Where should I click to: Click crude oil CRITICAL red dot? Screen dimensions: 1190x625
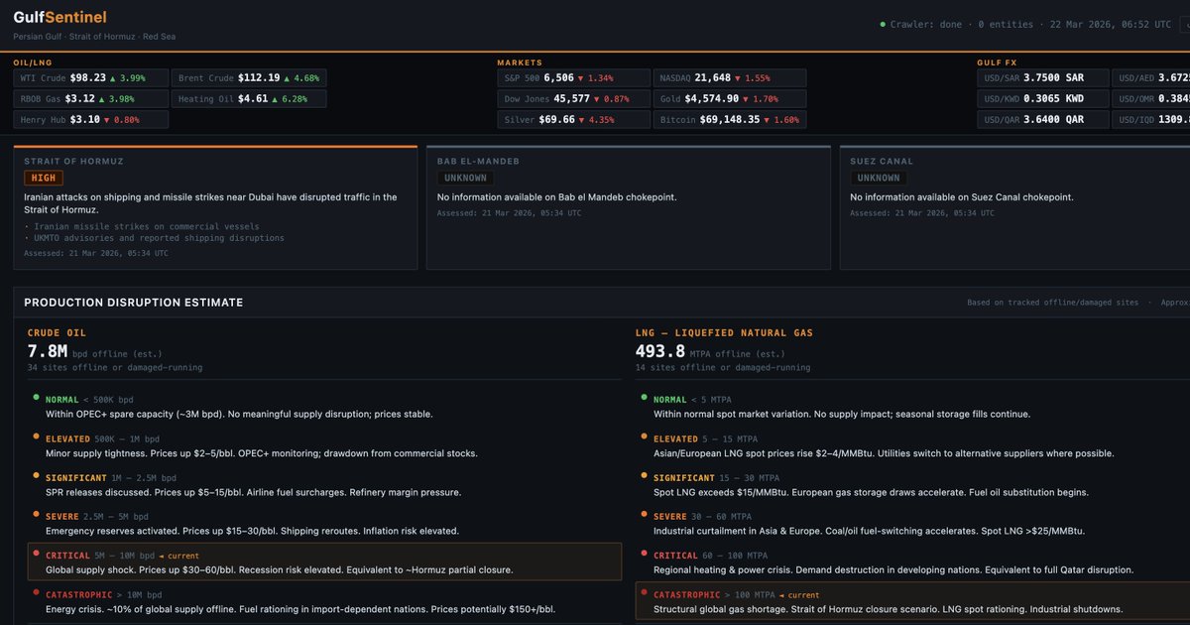click(x=36, y=553)
